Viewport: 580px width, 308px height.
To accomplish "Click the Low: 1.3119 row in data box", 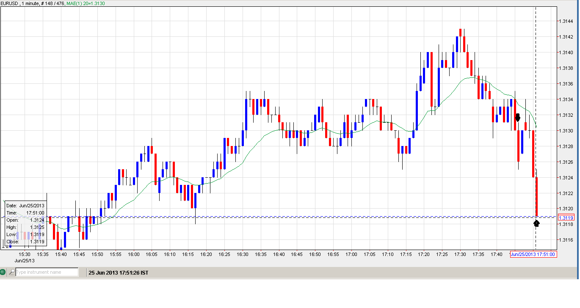I will [x=25, y=234].
